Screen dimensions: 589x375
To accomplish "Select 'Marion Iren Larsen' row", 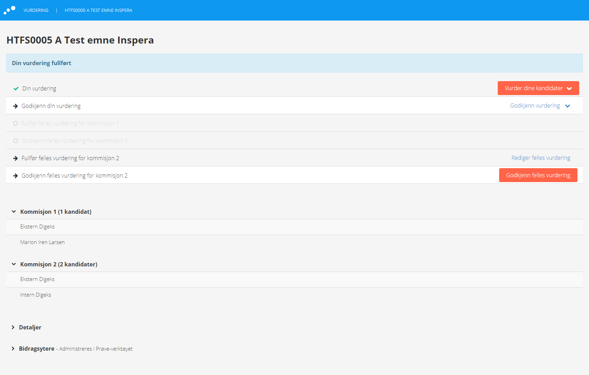I will [294, 242].
